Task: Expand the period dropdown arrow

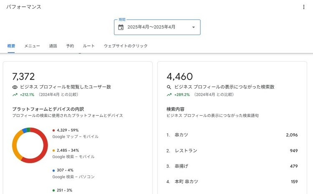Action: pos(193,27)
